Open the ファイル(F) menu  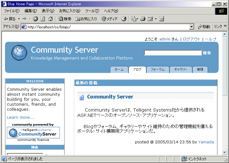[12, 11]
